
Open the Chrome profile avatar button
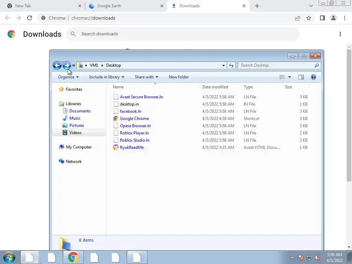(333, 18)
